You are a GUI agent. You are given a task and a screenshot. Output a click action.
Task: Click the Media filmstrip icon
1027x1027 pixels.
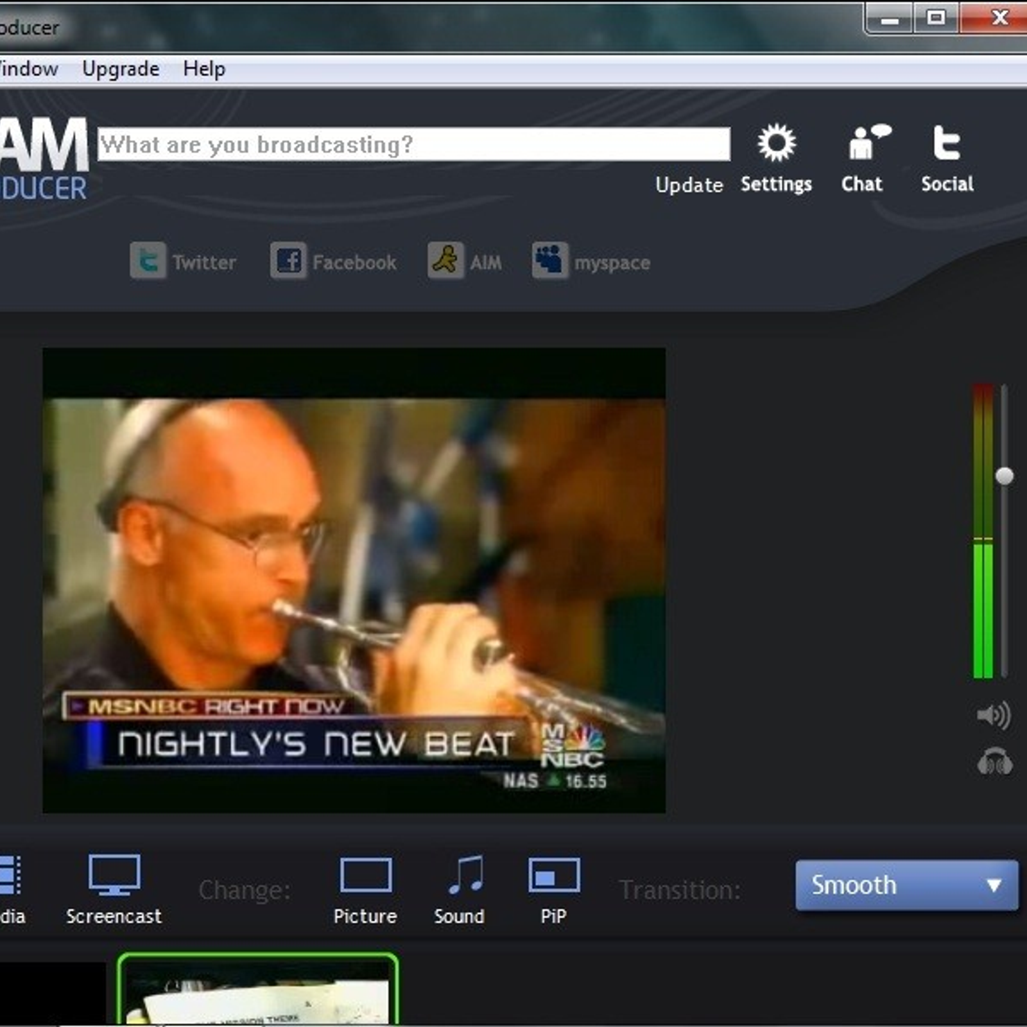10,875
